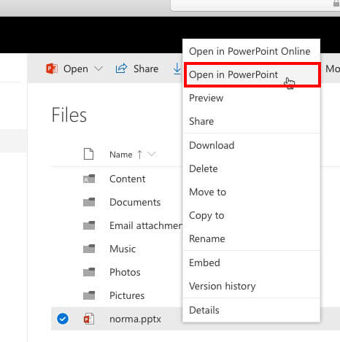Click the Share toolbar button label
Viewport: 340px width, 342px height.
(x=146, y=69)
